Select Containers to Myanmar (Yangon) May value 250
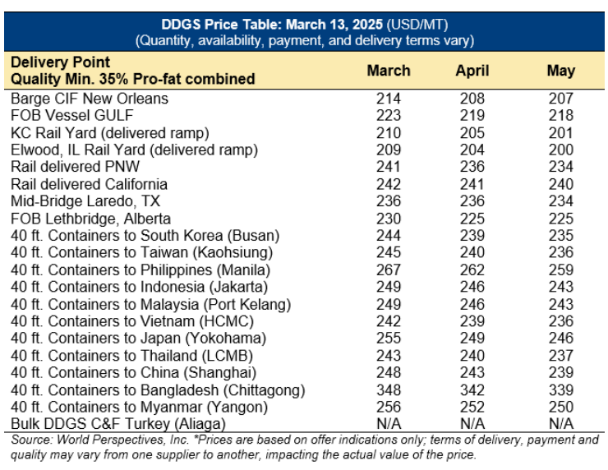This screenshot has height=470, width=608. tap(560, 408)
